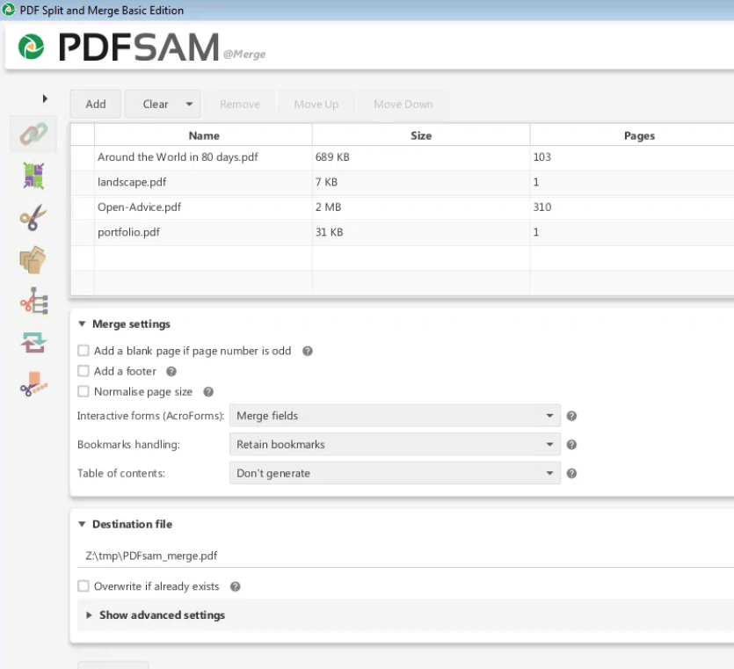Enable adding a blank page for odd pages
Image resolution: width=734 pixels, height=669 pixels.
coord(84,351)
